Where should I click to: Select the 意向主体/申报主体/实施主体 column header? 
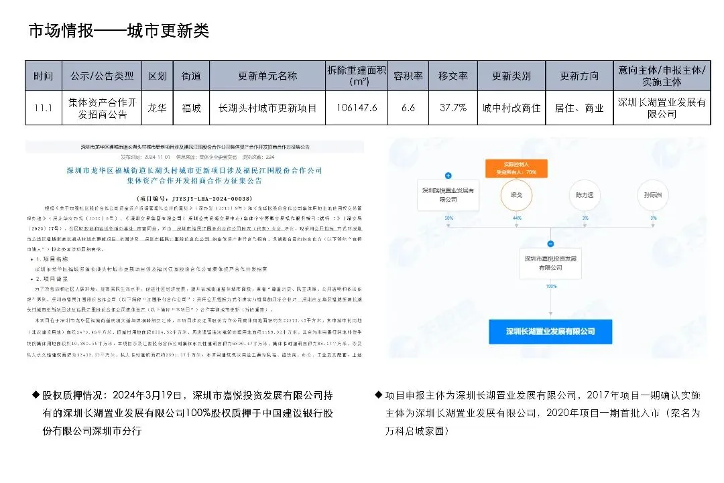[x=662, y=76]
